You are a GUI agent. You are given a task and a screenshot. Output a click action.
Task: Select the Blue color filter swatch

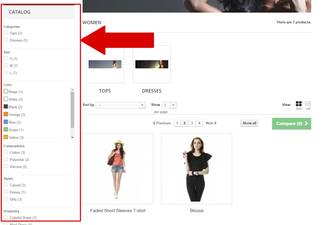(6, 122)
